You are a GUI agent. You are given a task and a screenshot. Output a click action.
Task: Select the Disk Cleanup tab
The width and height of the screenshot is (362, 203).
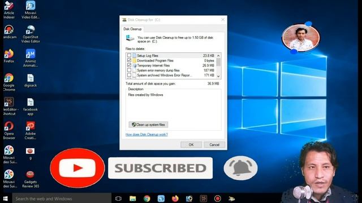(x=132, y=29)
